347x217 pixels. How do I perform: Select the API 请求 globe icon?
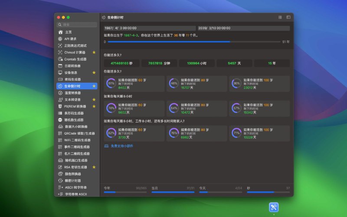click(60, 39)
